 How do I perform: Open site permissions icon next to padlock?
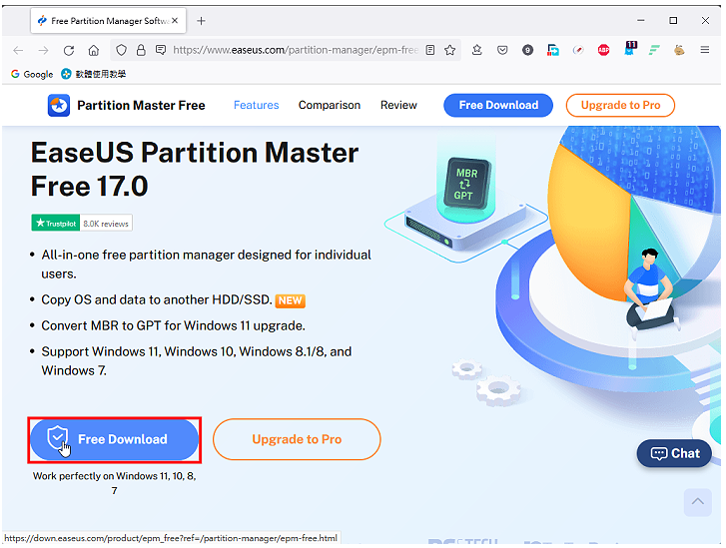(161, 50)
